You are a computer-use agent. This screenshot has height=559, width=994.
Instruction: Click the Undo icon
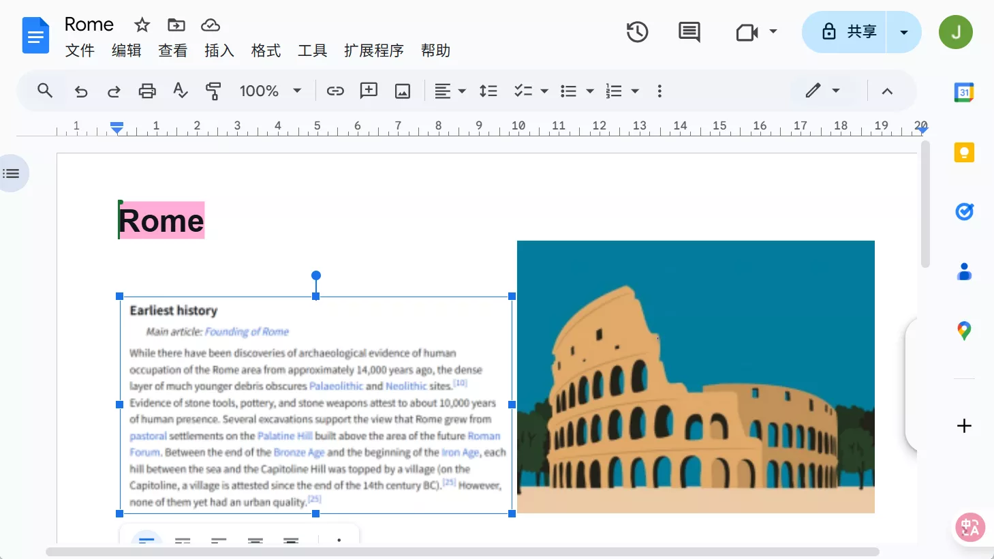click(x=81, y=90)
